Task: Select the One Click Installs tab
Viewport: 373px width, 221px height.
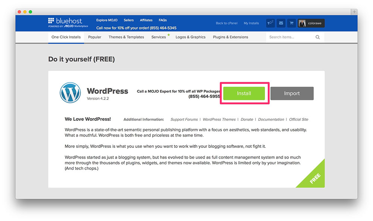Action: point(66,37)
